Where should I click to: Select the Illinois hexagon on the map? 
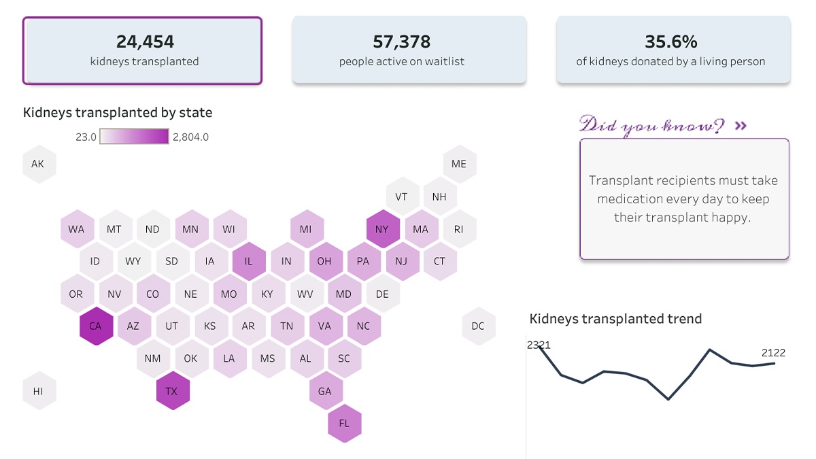point(248,261)
